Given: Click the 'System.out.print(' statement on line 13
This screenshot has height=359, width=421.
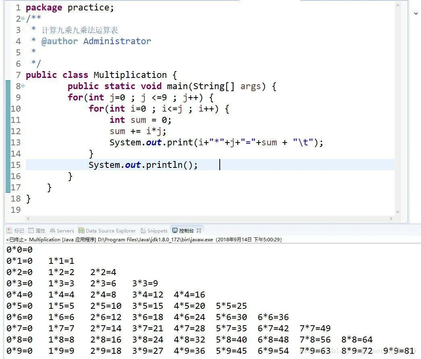Looking at the screenshot, I should (154, 143).
